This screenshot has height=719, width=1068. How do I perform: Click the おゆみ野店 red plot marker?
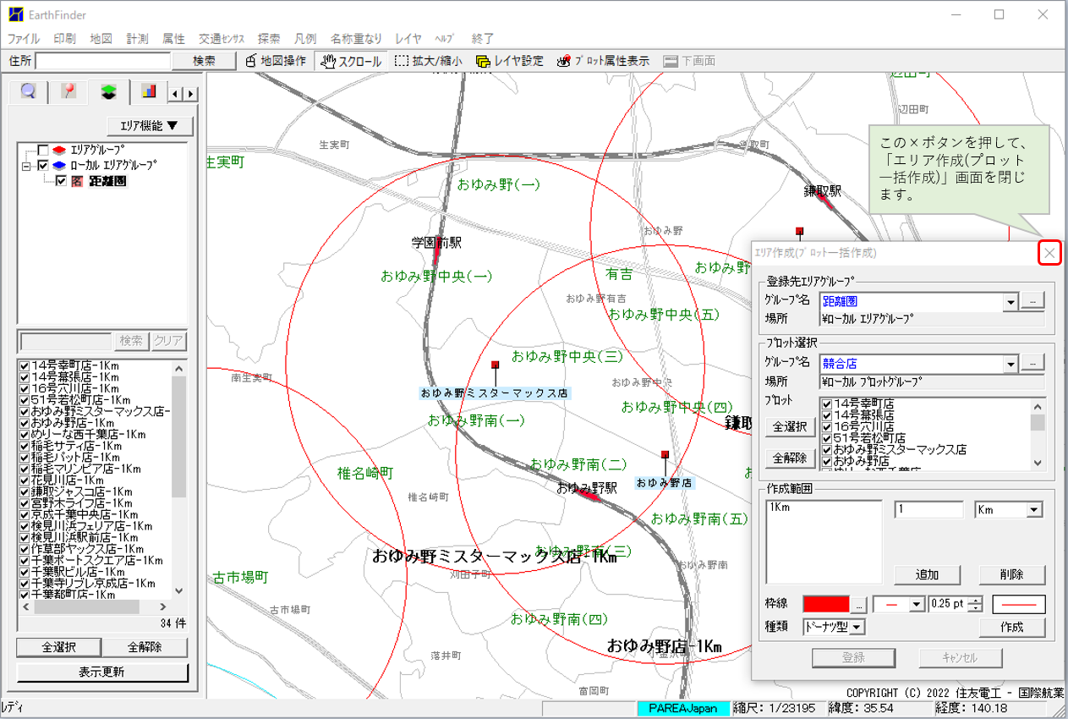(x=665, y=455)
